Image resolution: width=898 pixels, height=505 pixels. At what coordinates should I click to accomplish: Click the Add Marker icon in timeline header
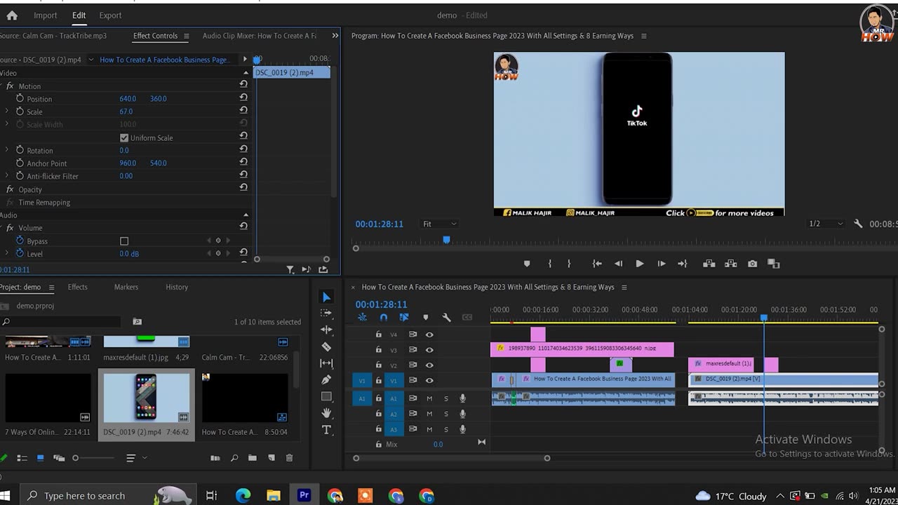pyautogui.click(x=425, y=318)
